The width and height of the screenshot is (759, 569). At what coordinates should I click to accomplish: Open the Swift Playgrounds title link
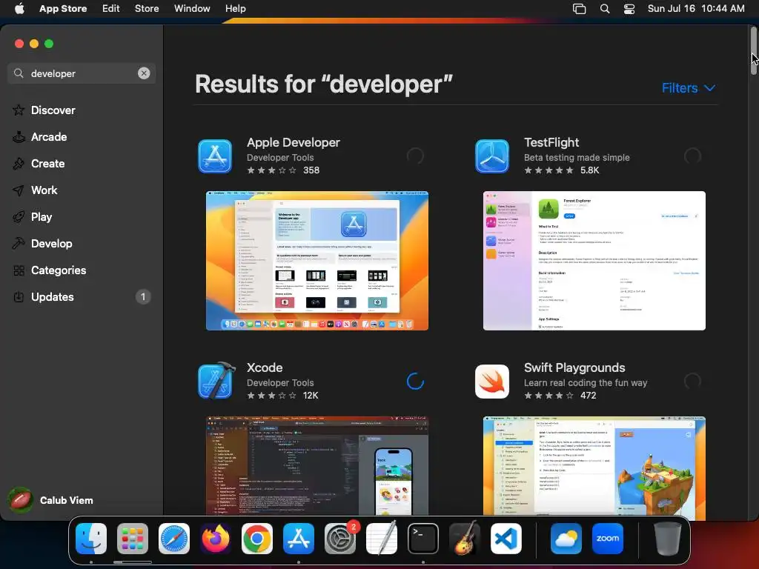click(574, 367)
